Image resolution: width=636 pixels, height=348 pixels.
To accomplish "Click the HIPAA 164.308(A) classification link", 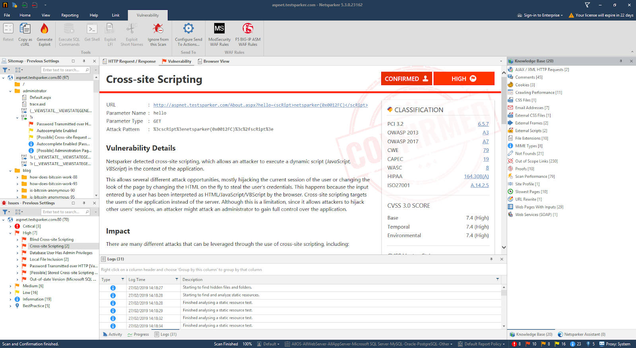I will (476, 177).
